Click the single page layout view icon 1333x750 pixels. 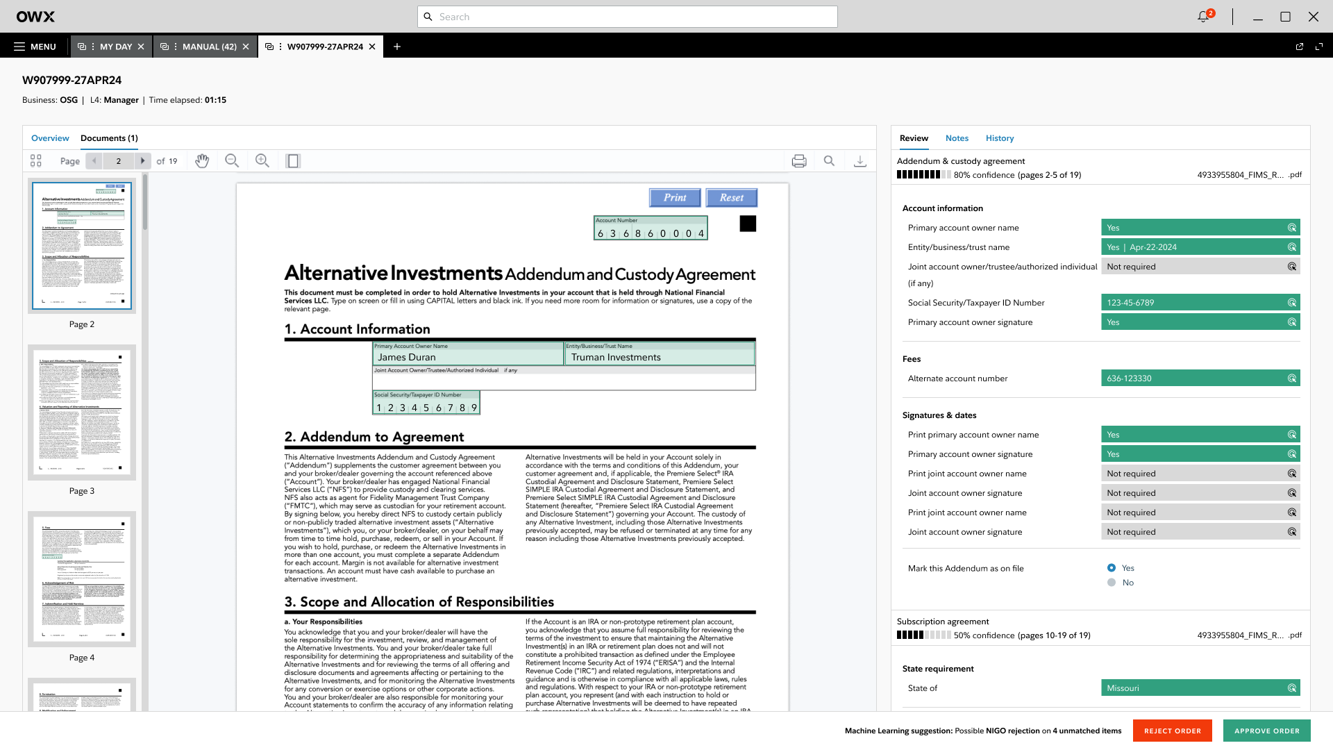tap(293, 161)
